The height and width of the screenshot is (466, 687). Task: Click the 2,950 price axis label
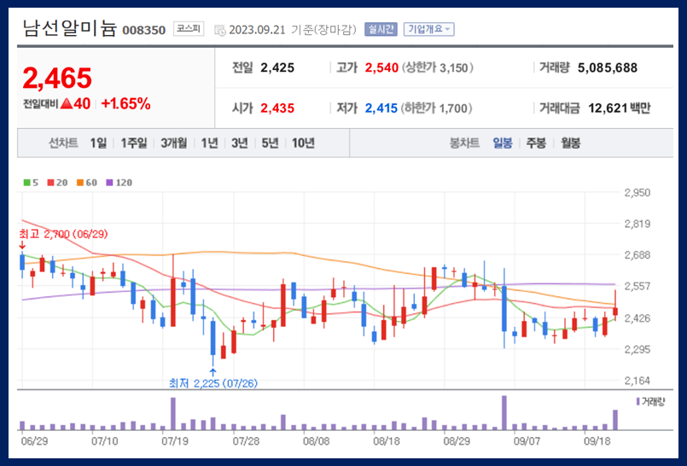pos(637,193)
